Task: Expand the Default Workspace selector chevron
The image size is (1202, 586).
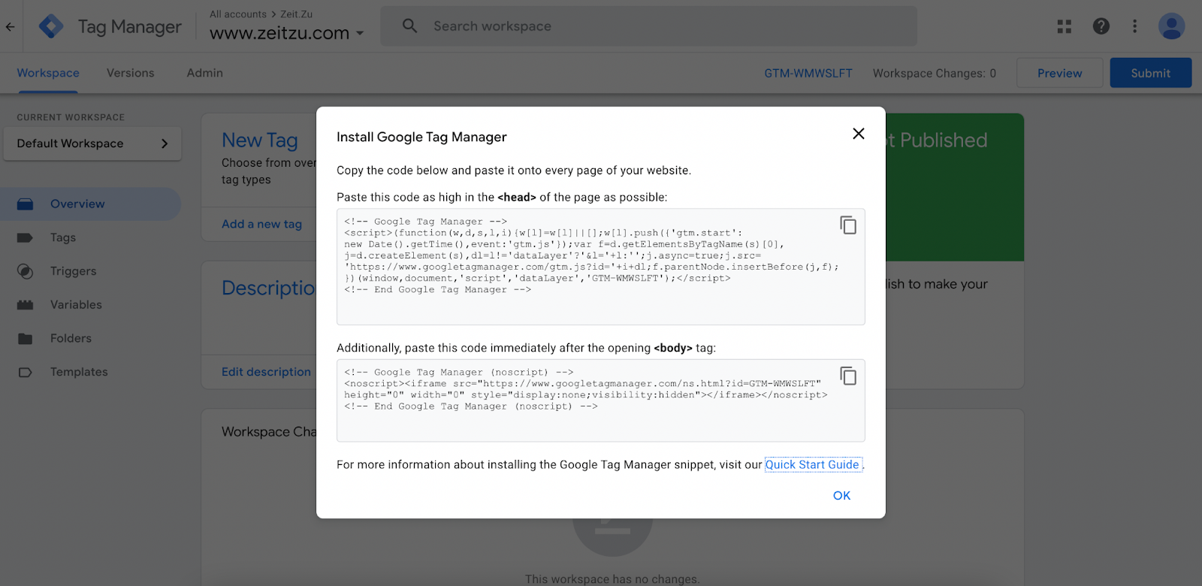Action: [x=165, y=143]
